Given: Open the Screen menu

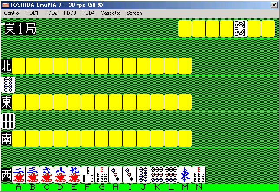Looking at the screenshot, I should (134, 13).
